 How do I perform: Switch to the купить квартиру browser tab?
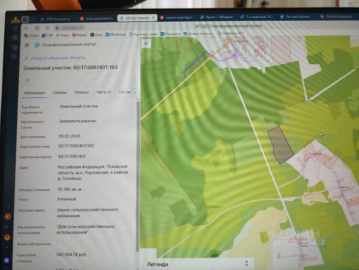click(x=177, y=18)
